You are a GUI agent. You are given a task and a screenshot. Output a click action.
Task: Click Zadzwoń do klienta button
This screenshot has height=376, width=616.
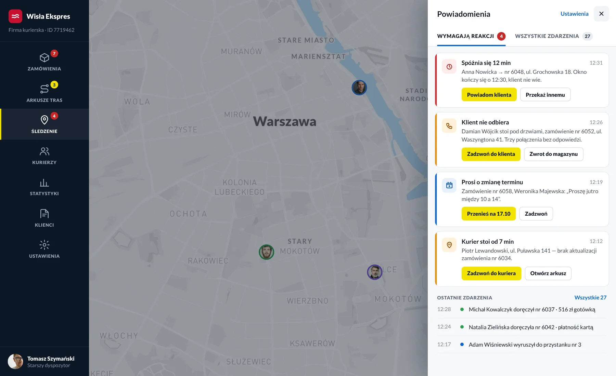(491, 154)
